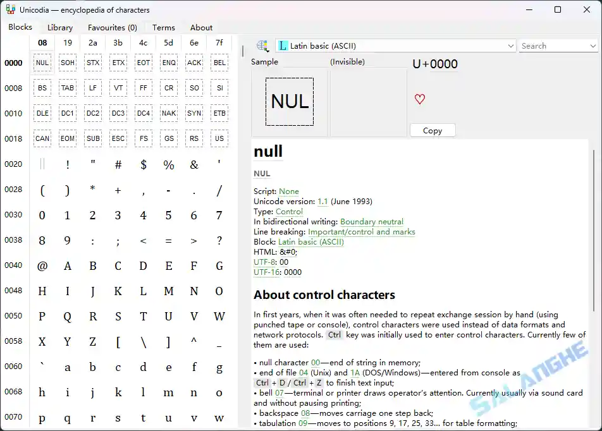The image size is (602, 431).
Task: Switch to the Library tab
Action: (59, 27)
